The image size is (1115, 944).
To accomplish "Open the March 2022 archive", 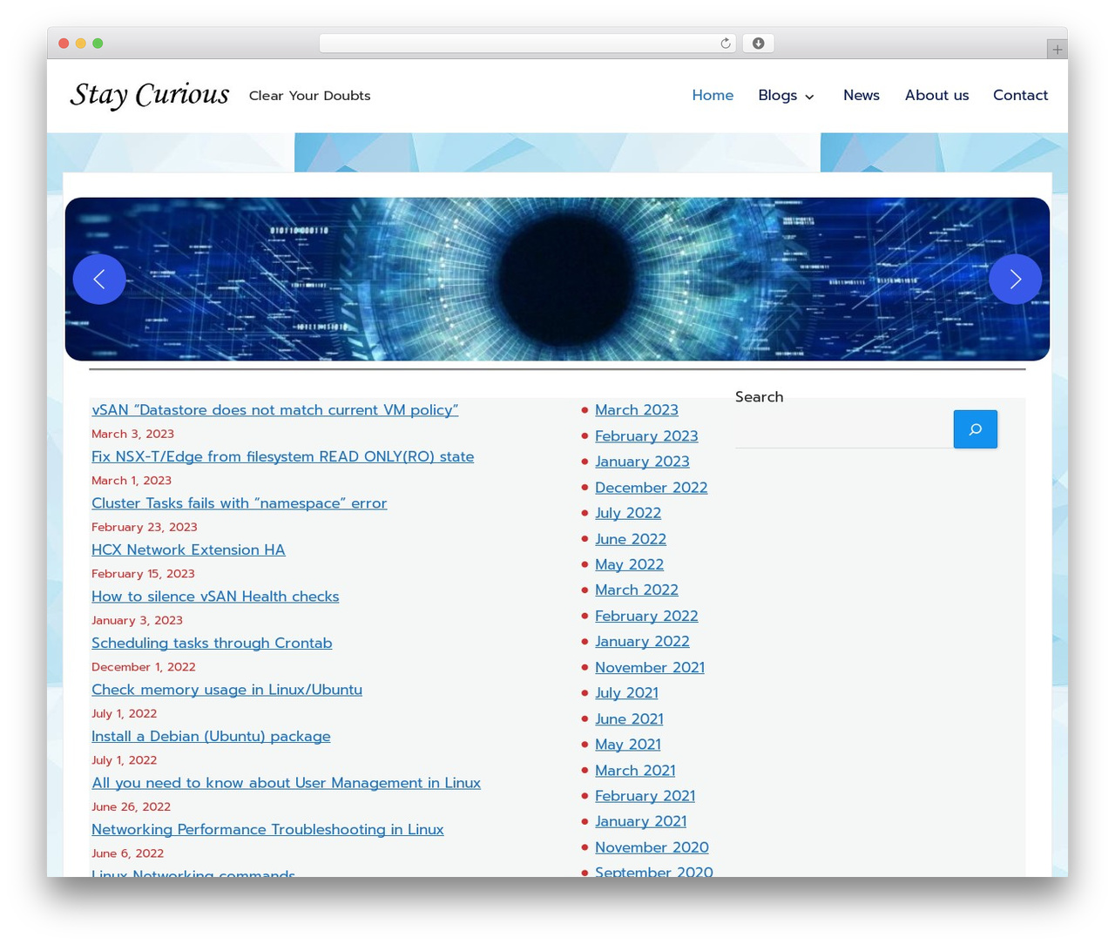I will point(637,590).
